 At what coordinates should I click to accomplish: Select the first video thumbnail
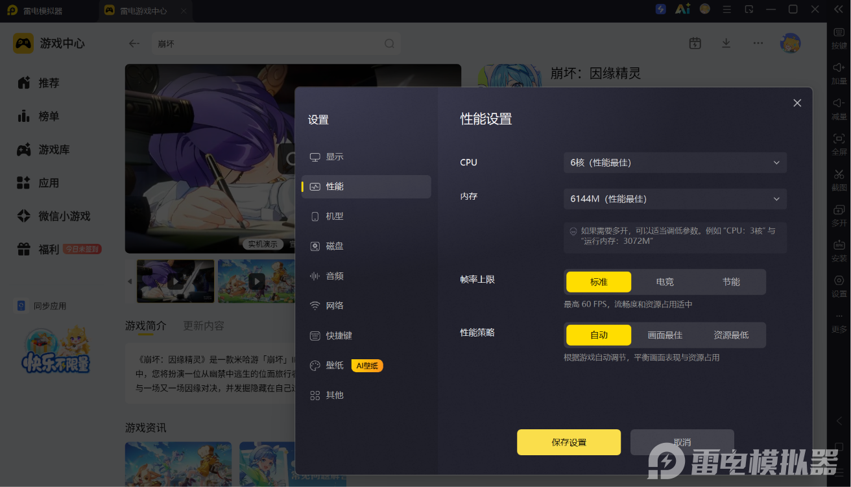pyautogui.click(x=176, y=281)
